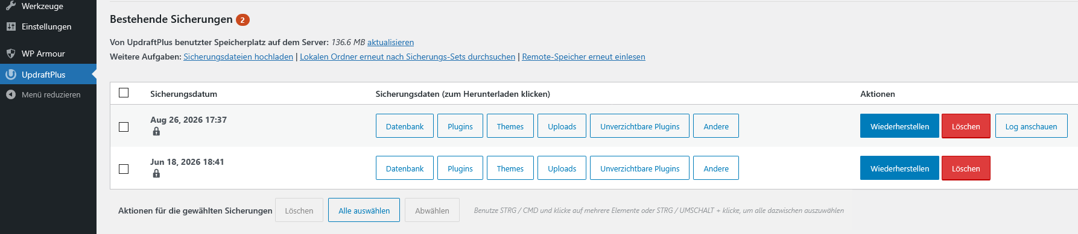The image size is (1078, 234).
Task: Click the aktualisieren link
Action: 390,42
